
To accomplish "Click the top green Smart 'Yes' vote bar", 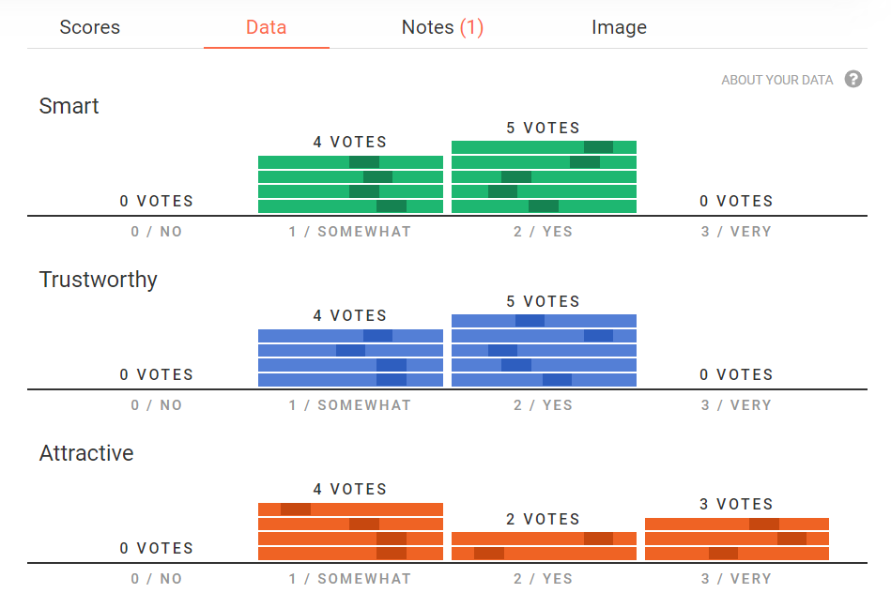I will (x=544, y=147).
